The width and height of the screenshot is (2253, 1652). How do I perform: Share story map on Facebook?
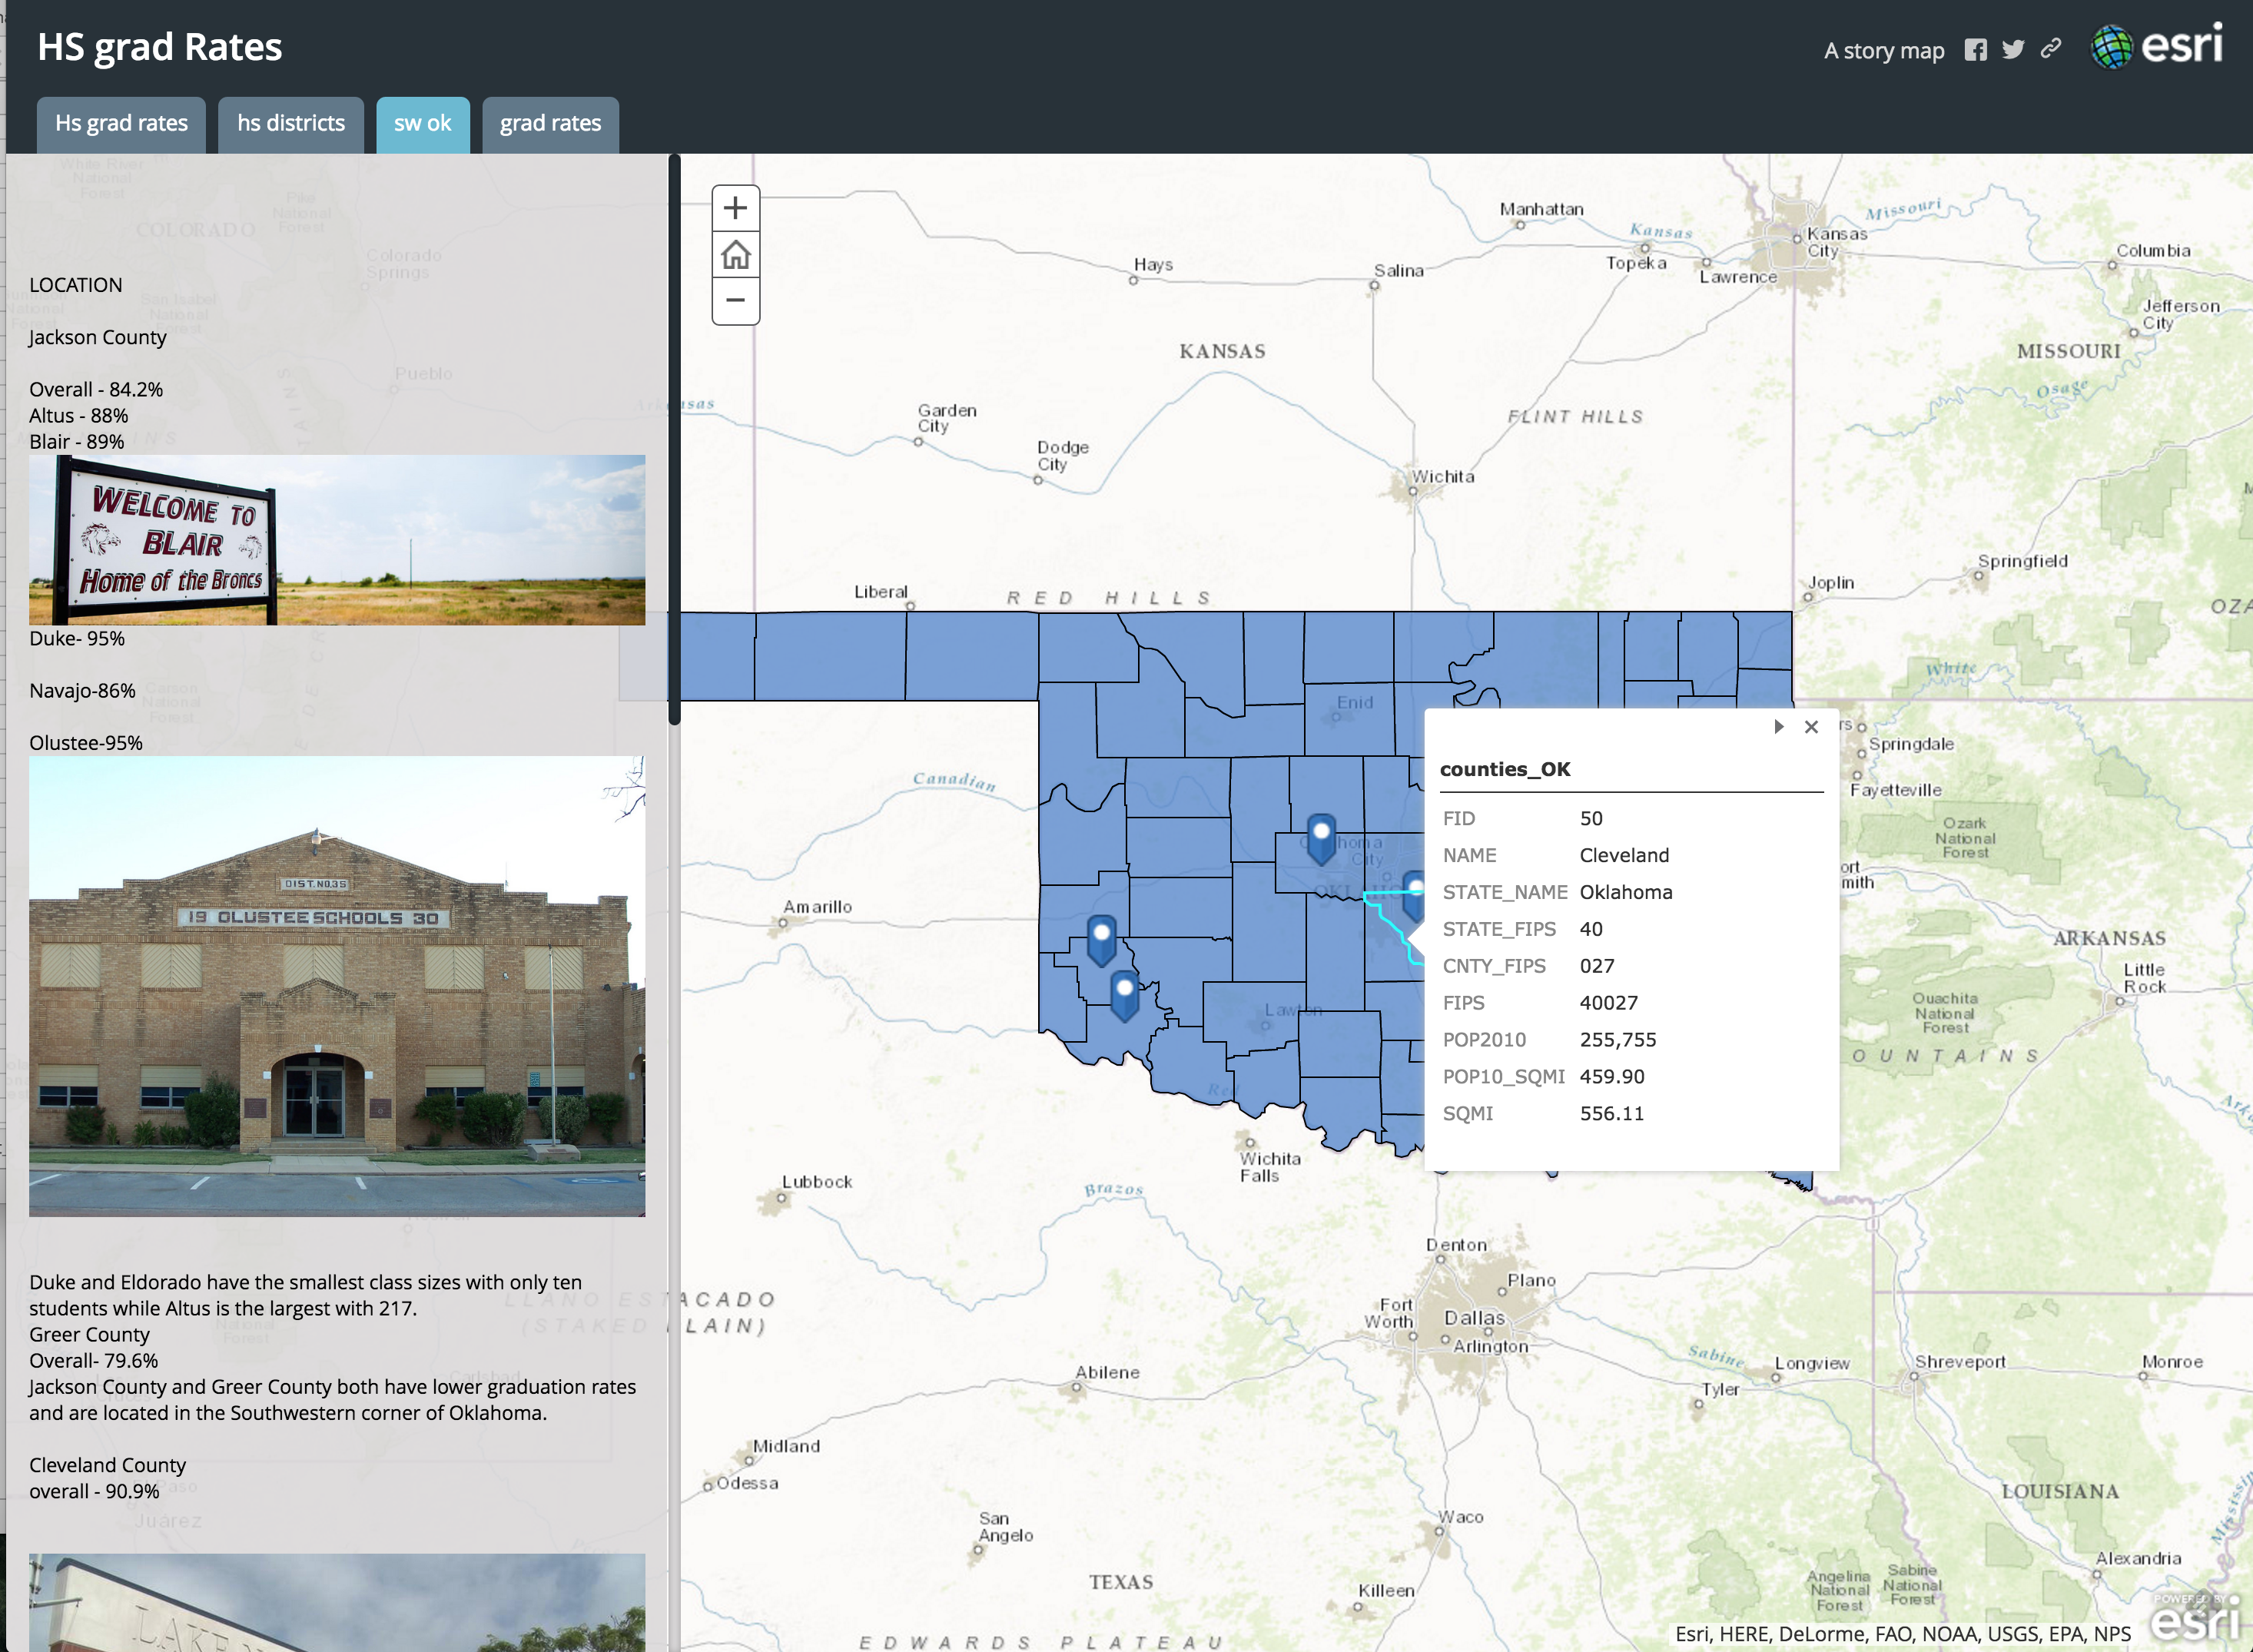[x=1975, y=50]
